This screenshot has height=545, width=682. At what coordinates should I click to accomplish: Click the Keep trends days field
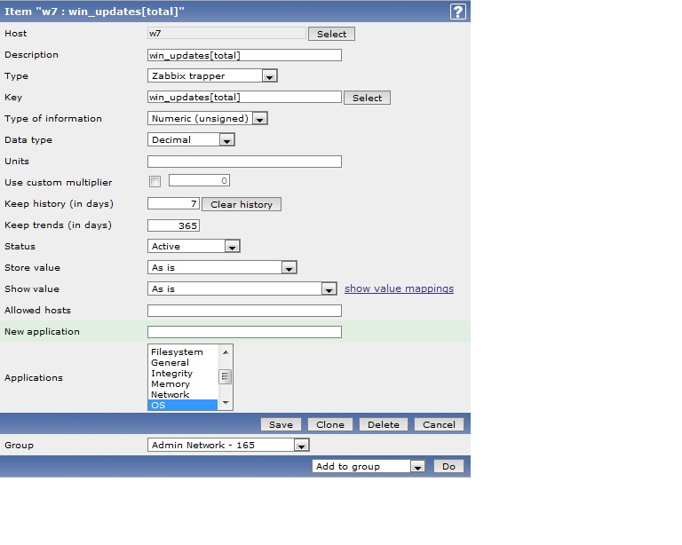click(x=173, y=225)
